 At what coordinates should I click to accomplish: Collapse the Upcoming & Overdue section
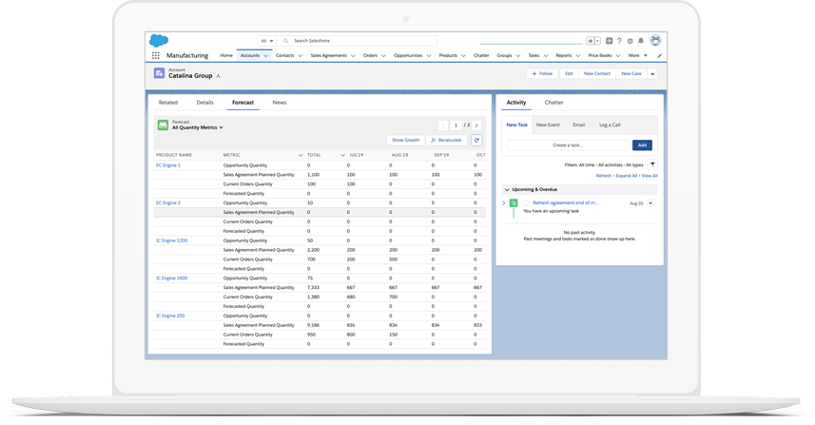507,189
